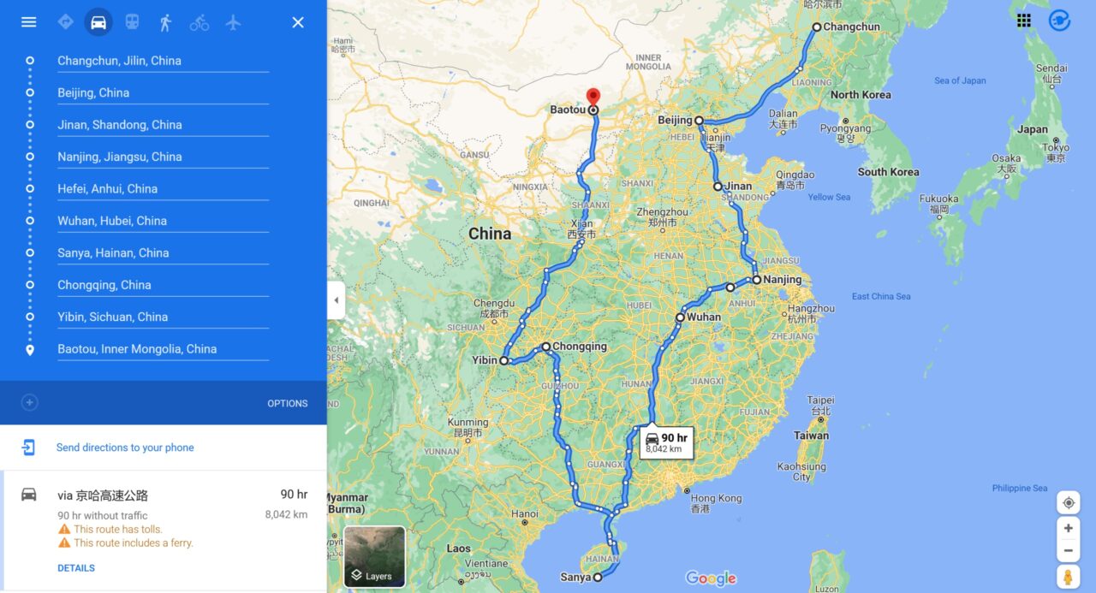Image resolution: width=1096 pixels, height=593 pixels.
Task: Open the Google apps grid
Action: (x=1024, y=21)
